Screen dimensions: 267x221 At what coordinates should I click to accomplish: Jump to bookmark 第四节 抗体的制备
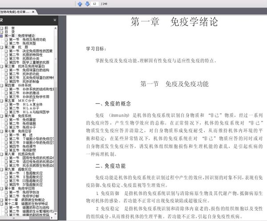24,82
